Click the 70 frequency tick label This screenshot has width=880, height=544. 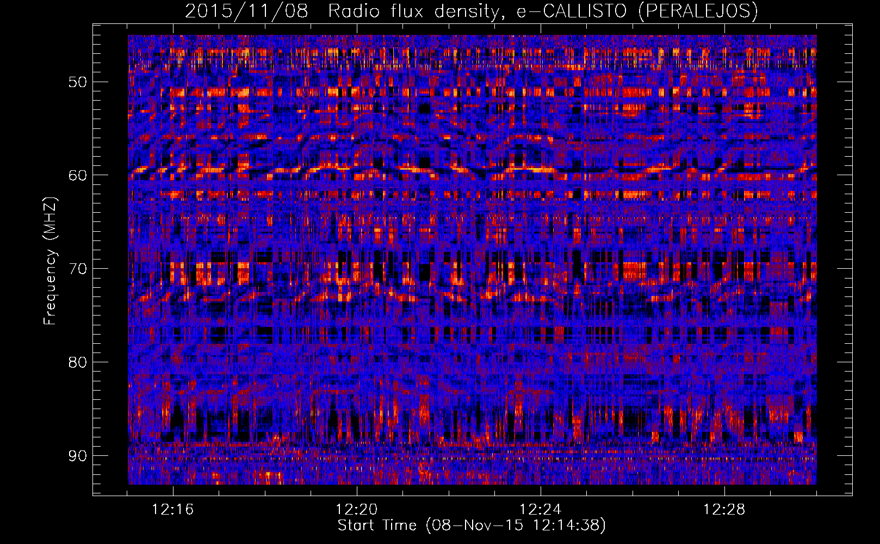[77, 269]
